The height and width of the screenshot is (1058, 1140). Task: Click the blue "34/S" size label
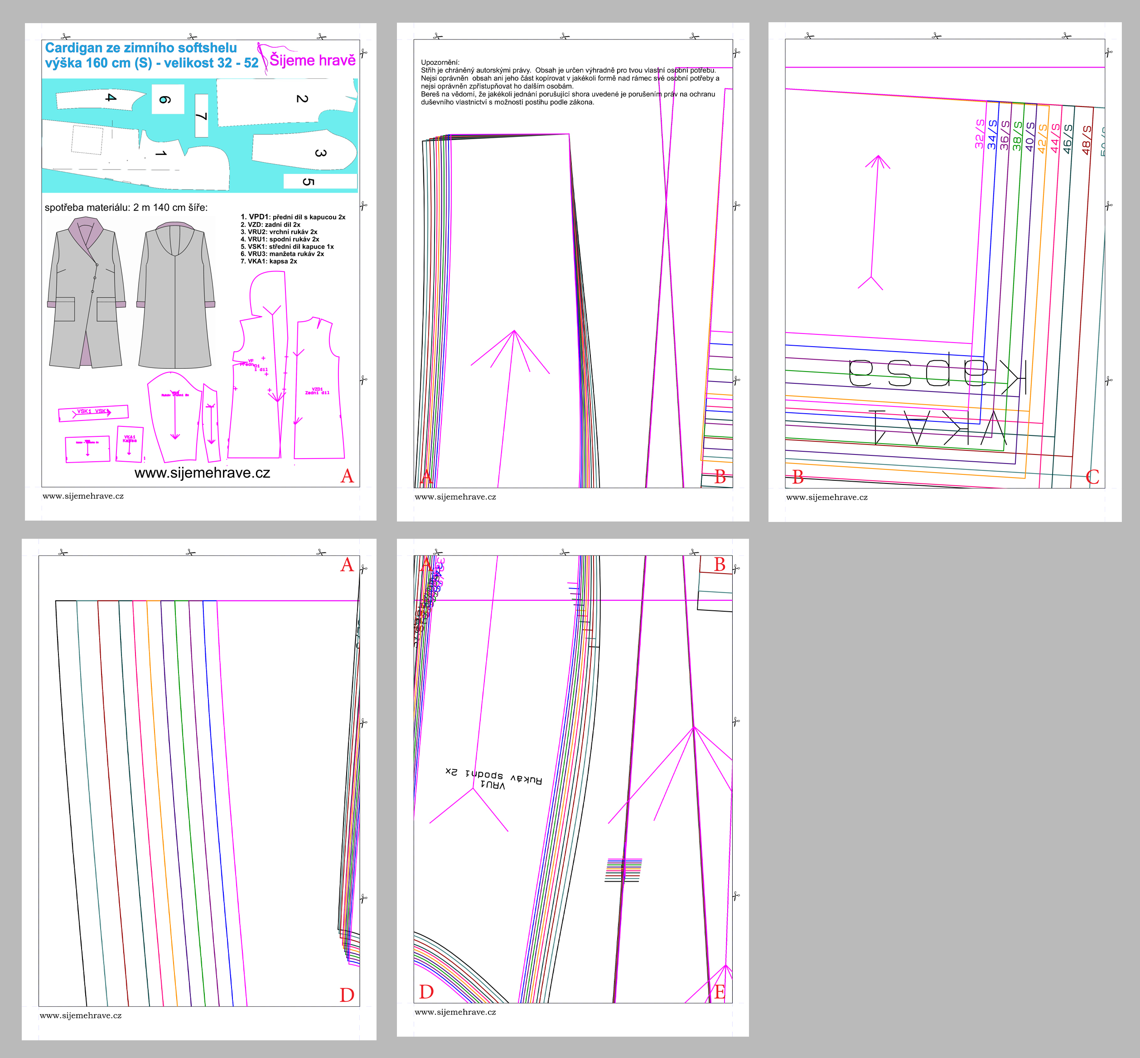(x=992, y=135)
